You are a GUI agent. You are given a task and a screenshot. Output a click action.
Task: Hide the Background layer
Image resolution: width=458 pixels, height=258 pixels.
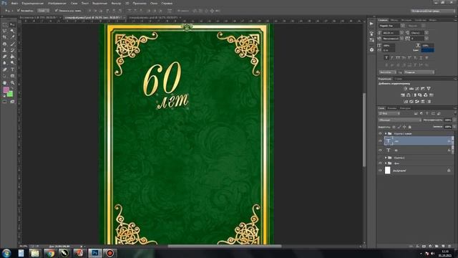click(380, 171)
